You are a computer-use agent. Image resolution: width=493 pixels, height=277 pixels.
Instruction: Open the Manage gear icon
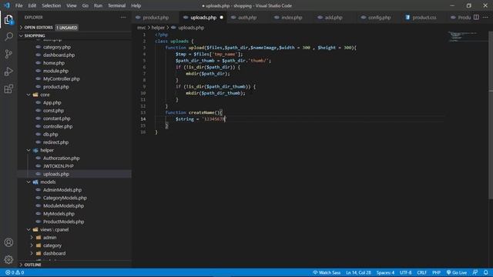coord(8,259)
